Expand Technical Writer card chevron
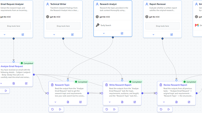The image size is (202, 113). pyautogui.click(x=54, y=35)
